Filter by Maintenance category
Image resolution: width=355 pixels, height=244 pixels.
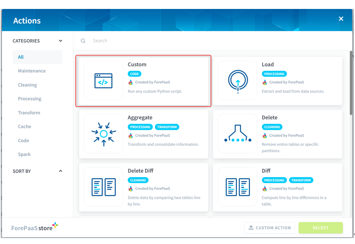pyautogui.click(x=32, y=71)
